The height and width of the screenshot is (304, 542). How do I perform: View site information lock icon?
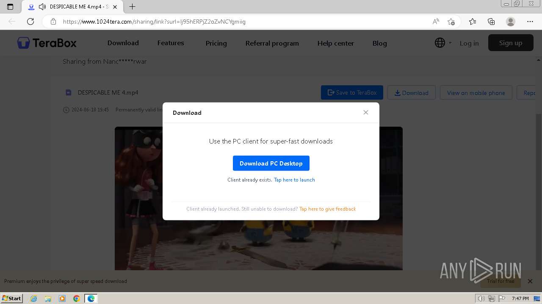point(53,22)
